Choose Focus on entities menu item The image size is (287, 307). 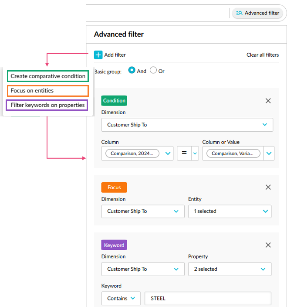coord(48,91)
